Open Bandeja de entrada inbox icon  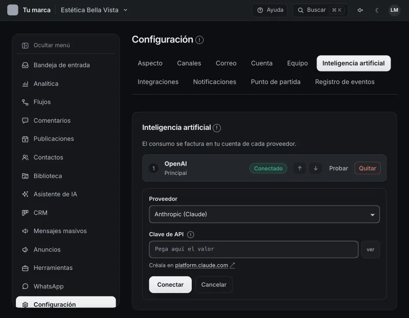(25, 65)
